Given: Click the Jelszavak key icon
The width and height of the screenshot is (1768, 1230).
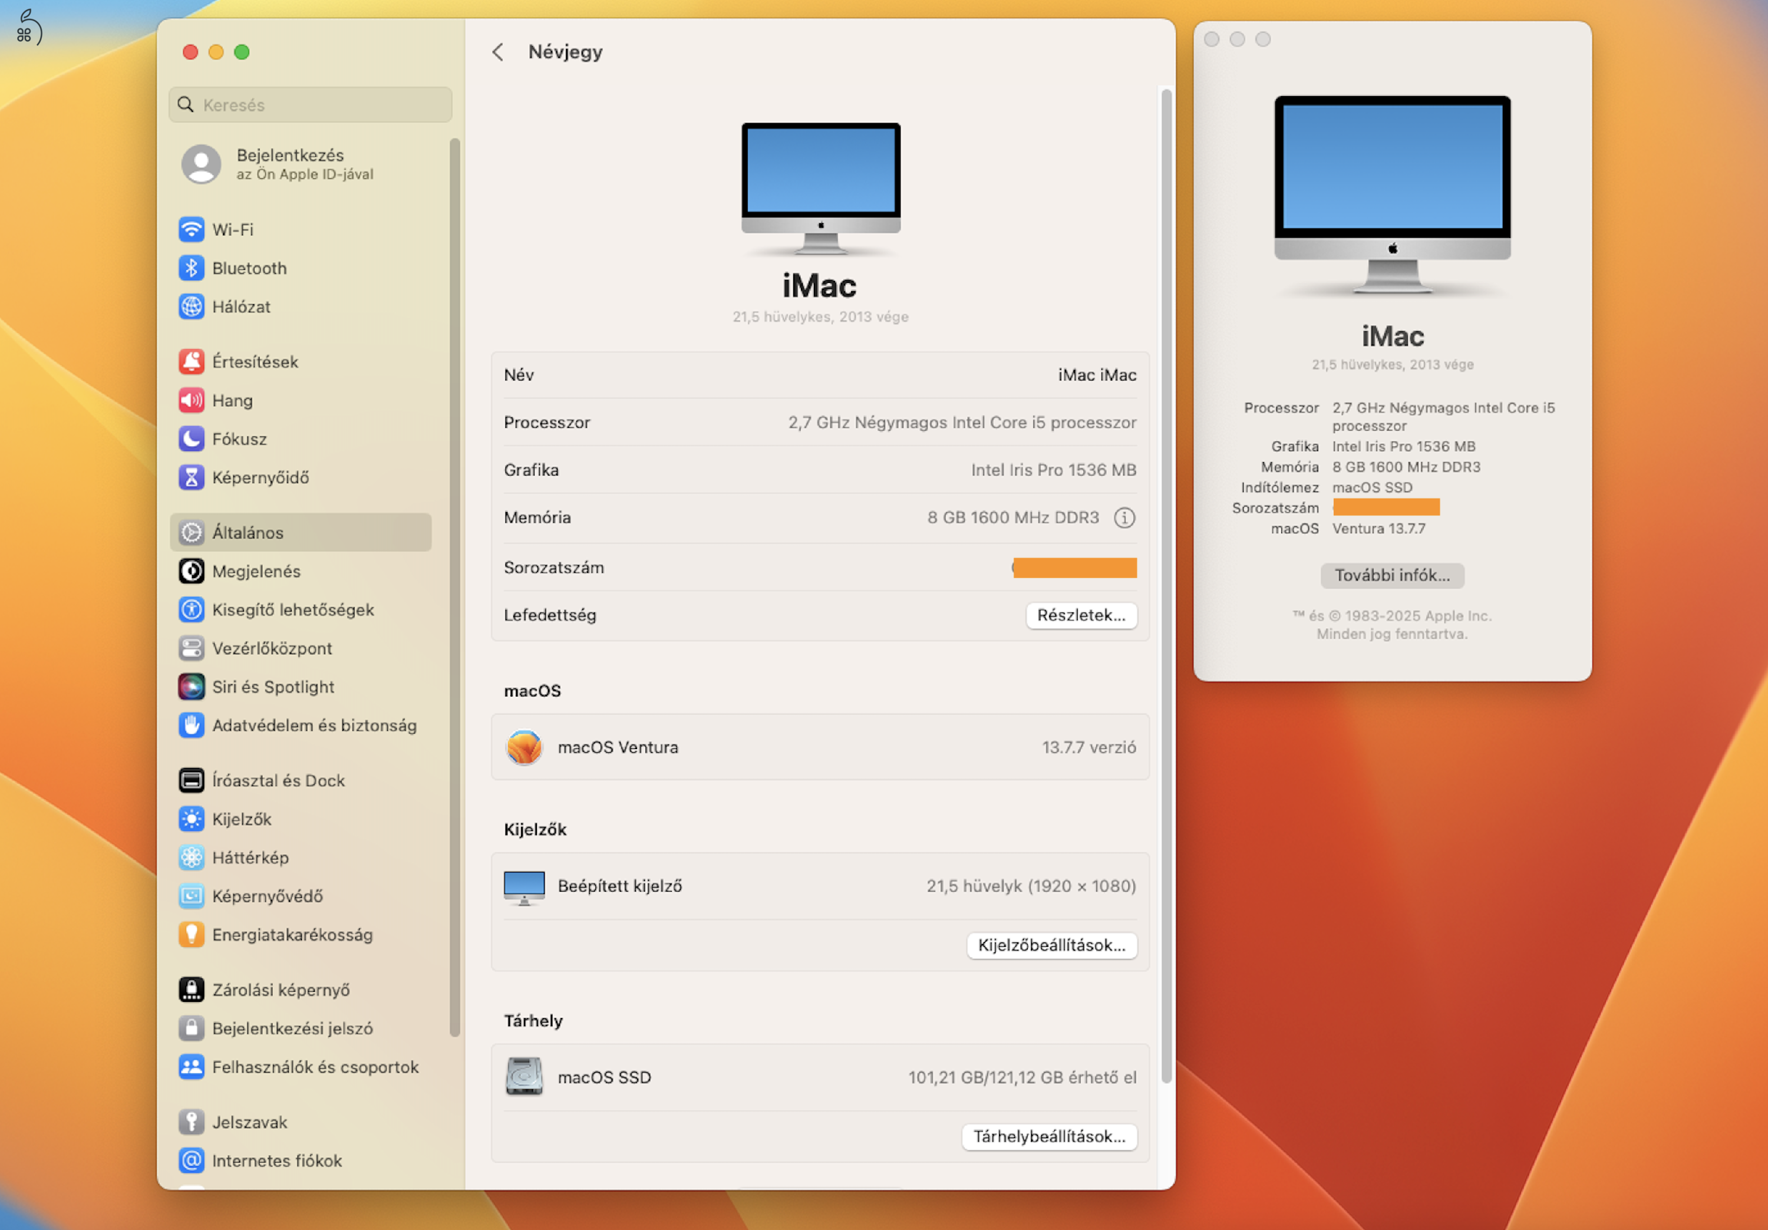Looking at the screenshot, I should click(191, 1122).
